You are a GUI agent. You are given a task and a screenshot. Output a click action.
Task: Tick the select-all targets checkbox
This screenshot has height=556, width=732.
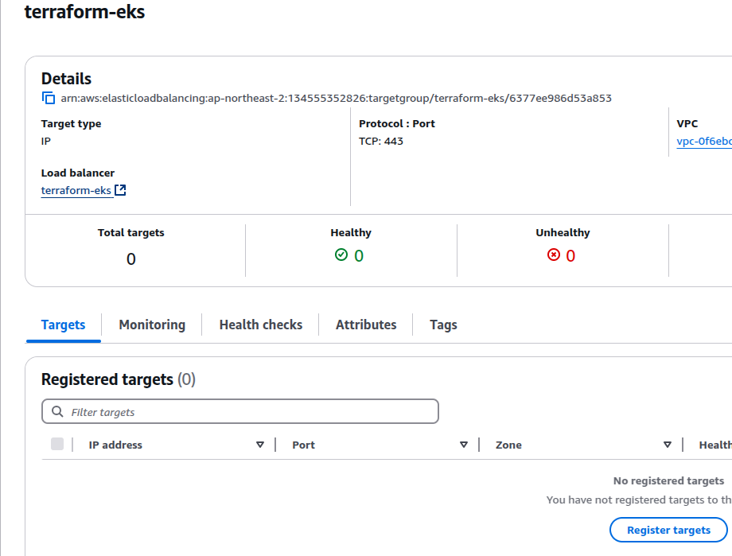(x=57, y=444)
